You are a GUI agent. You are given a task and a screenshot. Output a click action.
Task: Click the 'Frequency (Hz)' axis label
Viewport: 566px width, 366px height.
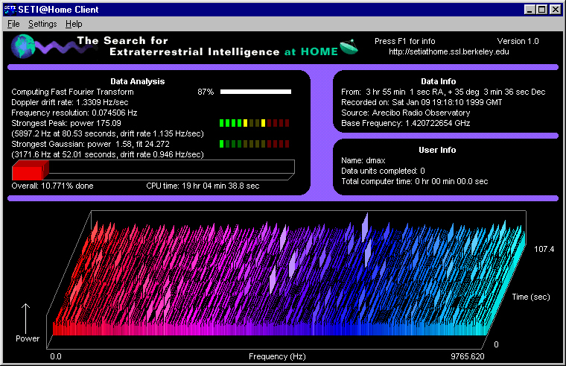click(277, 356)
